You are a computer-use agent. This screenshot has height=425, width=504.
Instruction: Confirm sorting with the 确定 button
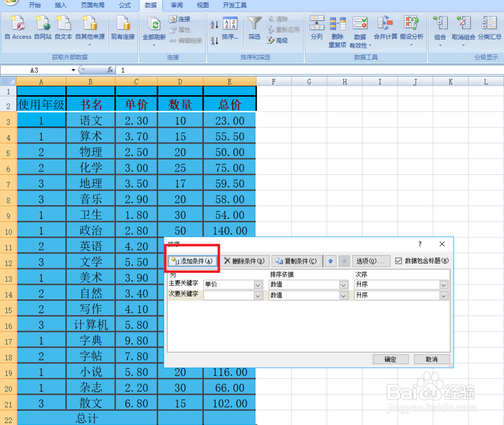pos(391,359)
